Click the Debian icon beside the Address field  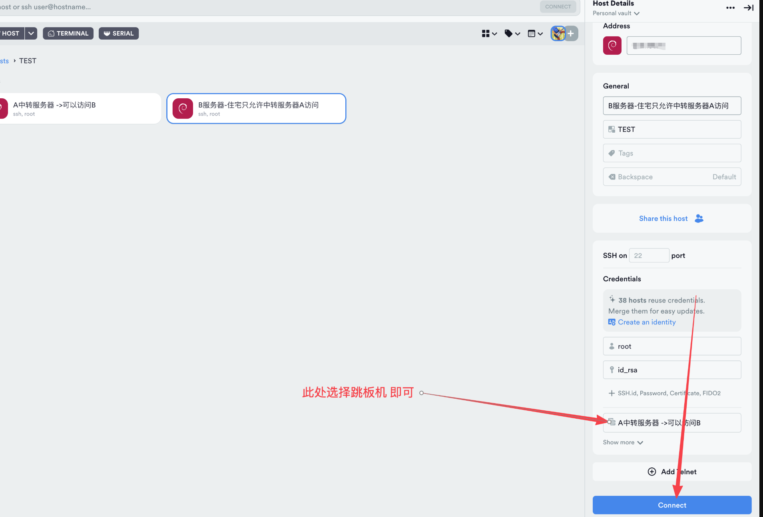point(612,46)
